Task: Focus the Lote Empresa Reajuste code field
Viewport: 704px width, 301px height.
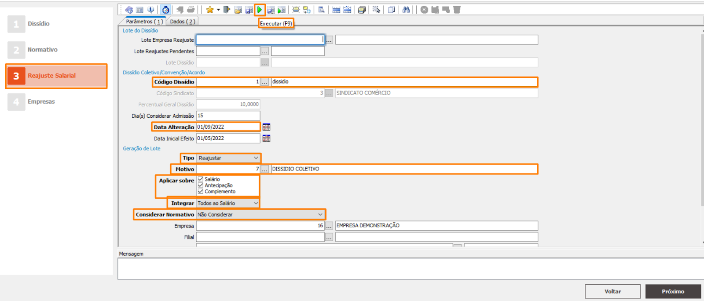Action: [260, 40]
